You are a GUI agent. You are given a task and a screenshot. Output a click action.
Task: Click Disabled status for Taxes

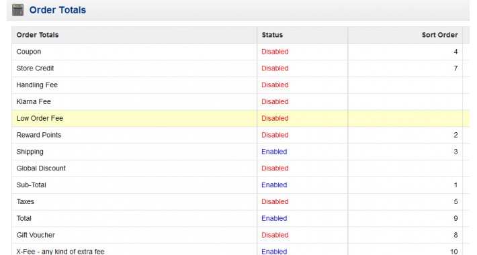[275, 201]
